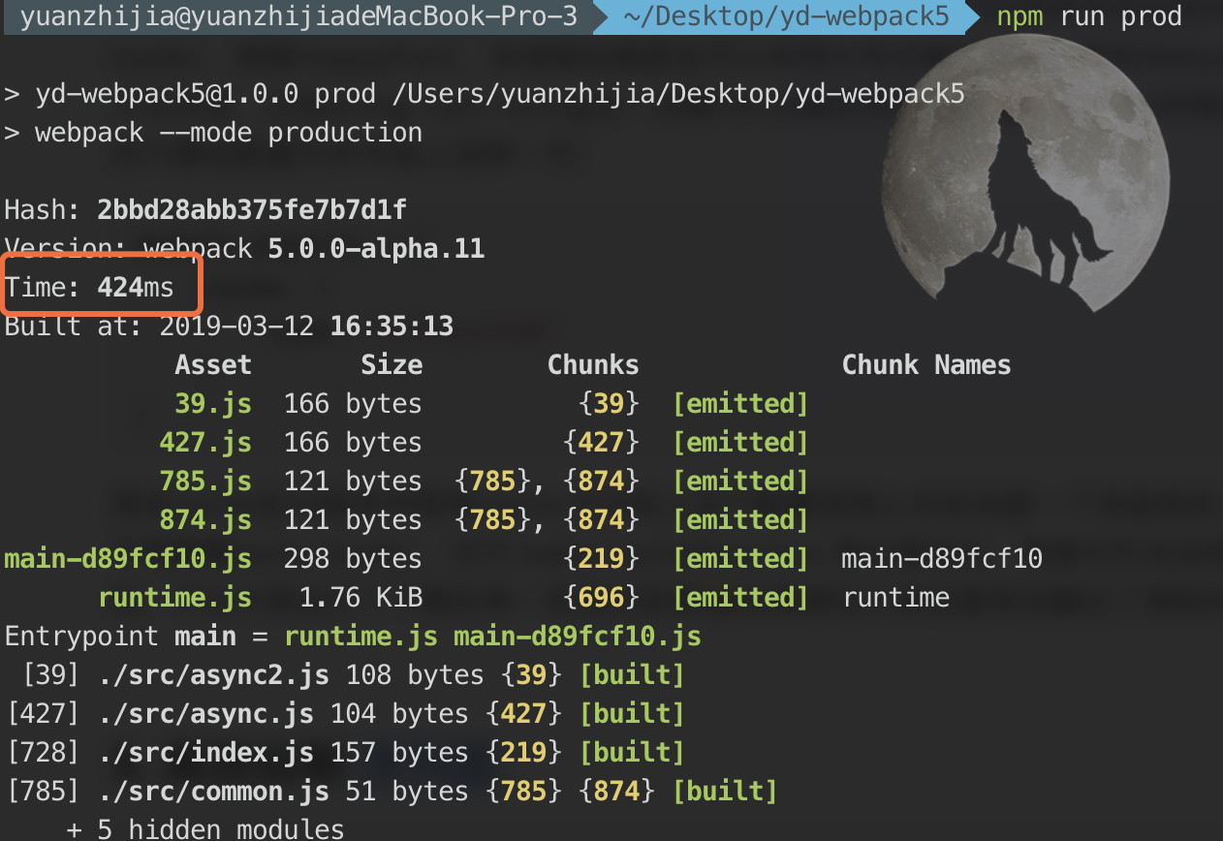Click the build hash value text
The width and height of the screenshot is (1223, 841).
pyautogui.click(x=251, y=210)
